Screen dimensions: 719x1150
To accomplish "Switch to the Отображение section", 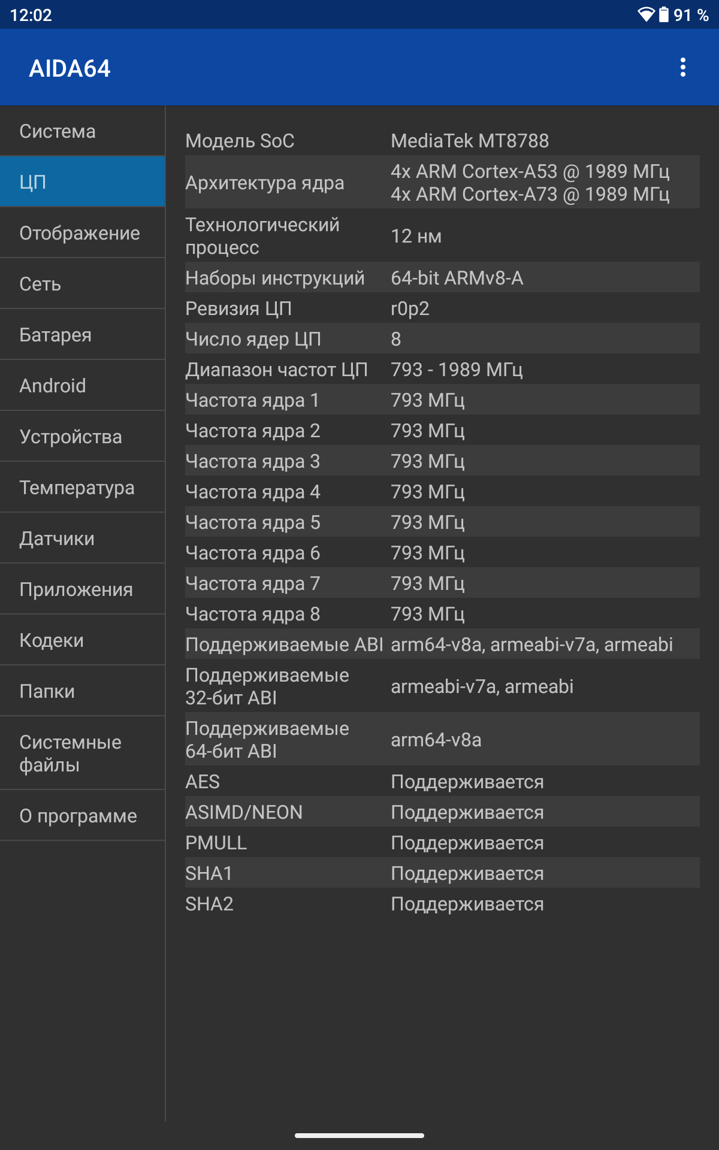I will tap(83, 233).
